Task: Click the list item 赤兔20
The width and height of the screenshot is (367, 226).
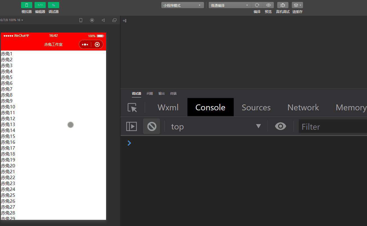Action: coord(8,166)
